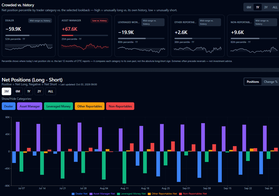The height and width of the screenshot is (196, 279).
Task: Toggle Other Reportables Net legend entry
Action: pyautogui.click(x=162, y=194)
